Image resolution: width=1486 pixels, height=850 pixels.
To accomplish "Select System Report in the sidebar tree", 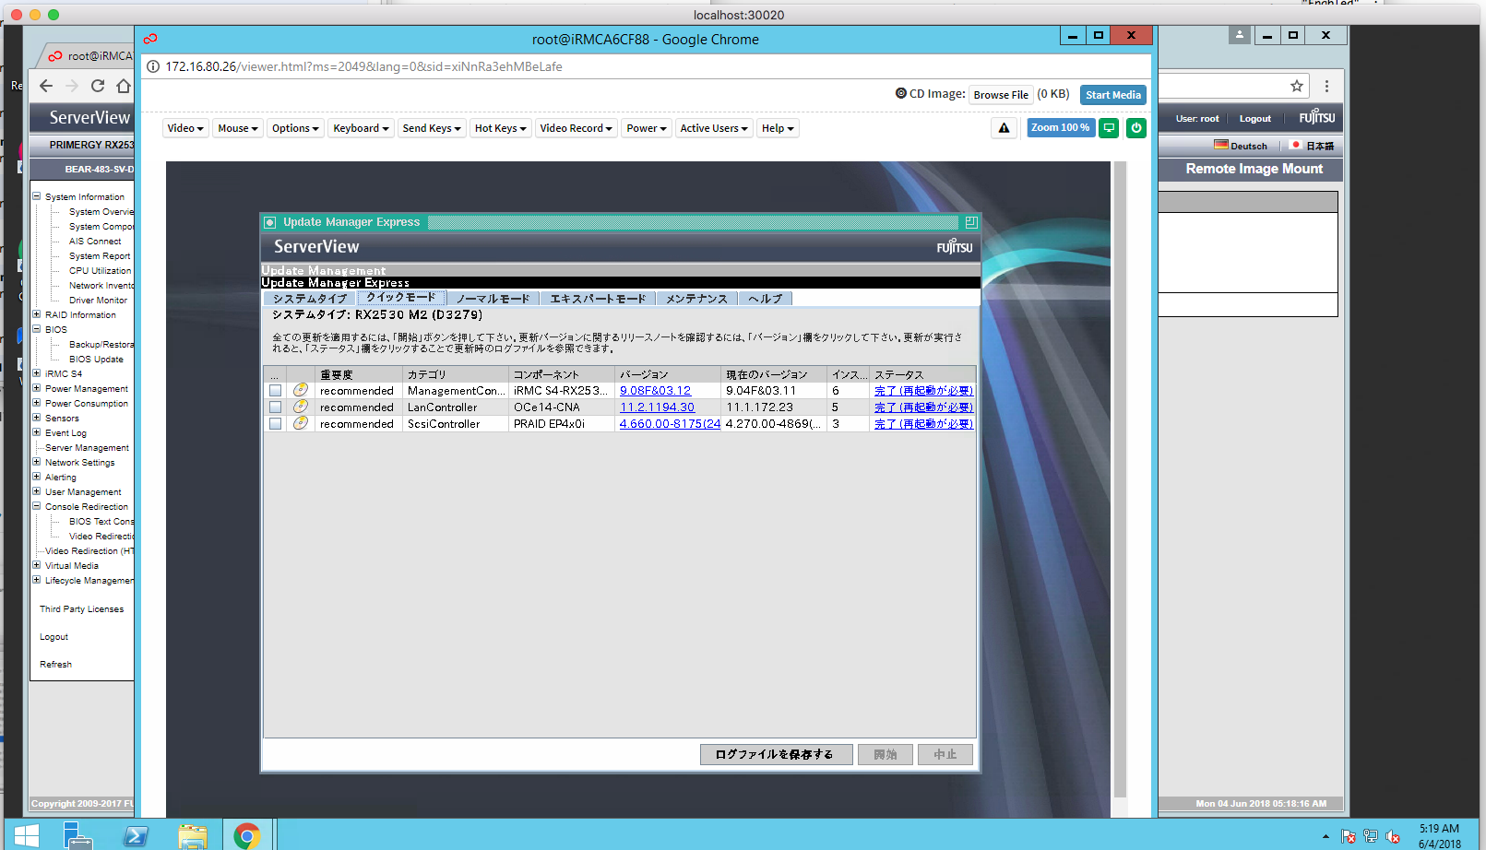I will point(100,255).
